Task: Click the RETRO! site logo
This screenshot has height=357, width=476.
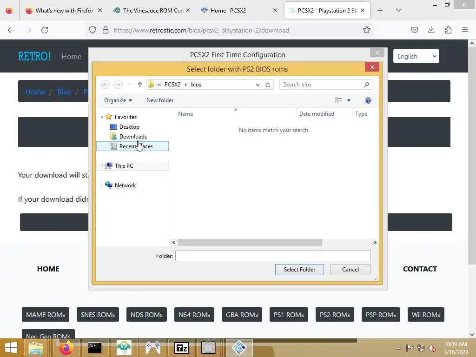Action: 34,56
